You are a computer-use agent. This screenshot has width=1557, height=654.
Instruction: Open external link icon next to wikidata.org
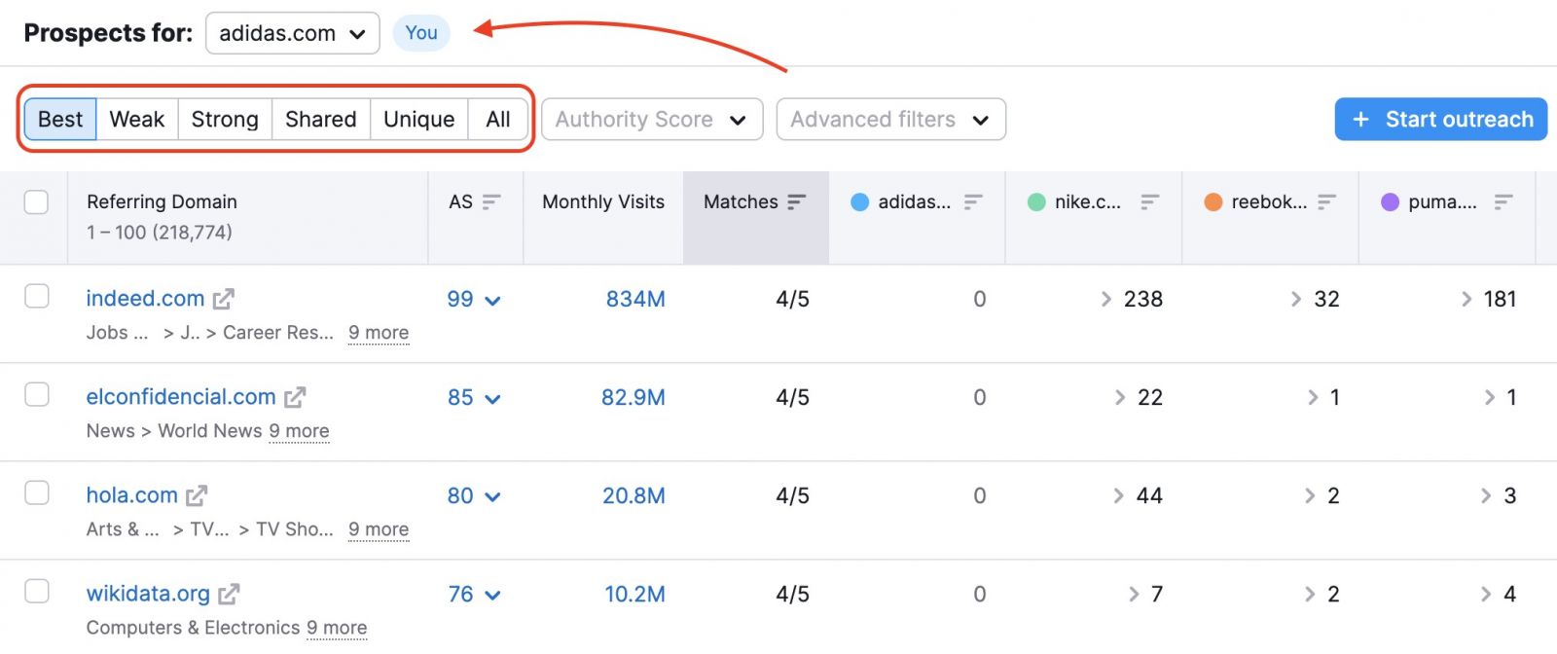229,594
